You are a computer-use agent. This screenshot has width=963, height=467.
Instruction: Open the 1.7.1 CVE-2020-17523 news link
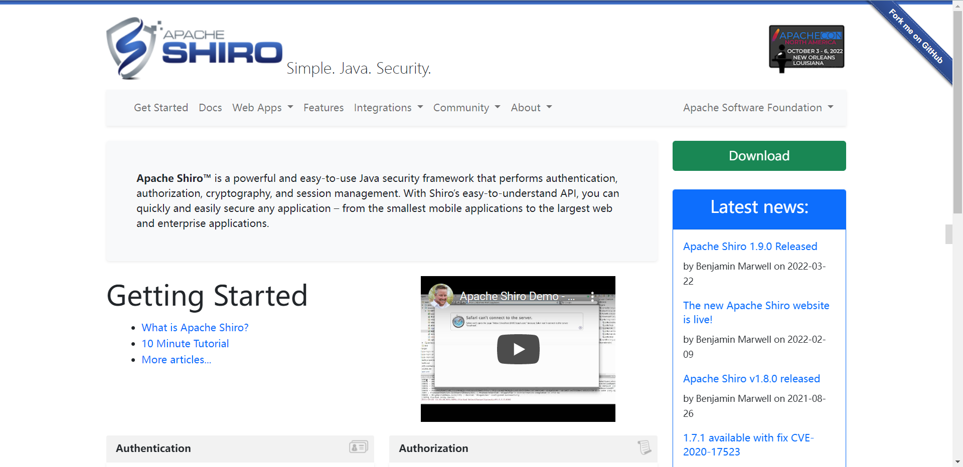tap(748, 445)
